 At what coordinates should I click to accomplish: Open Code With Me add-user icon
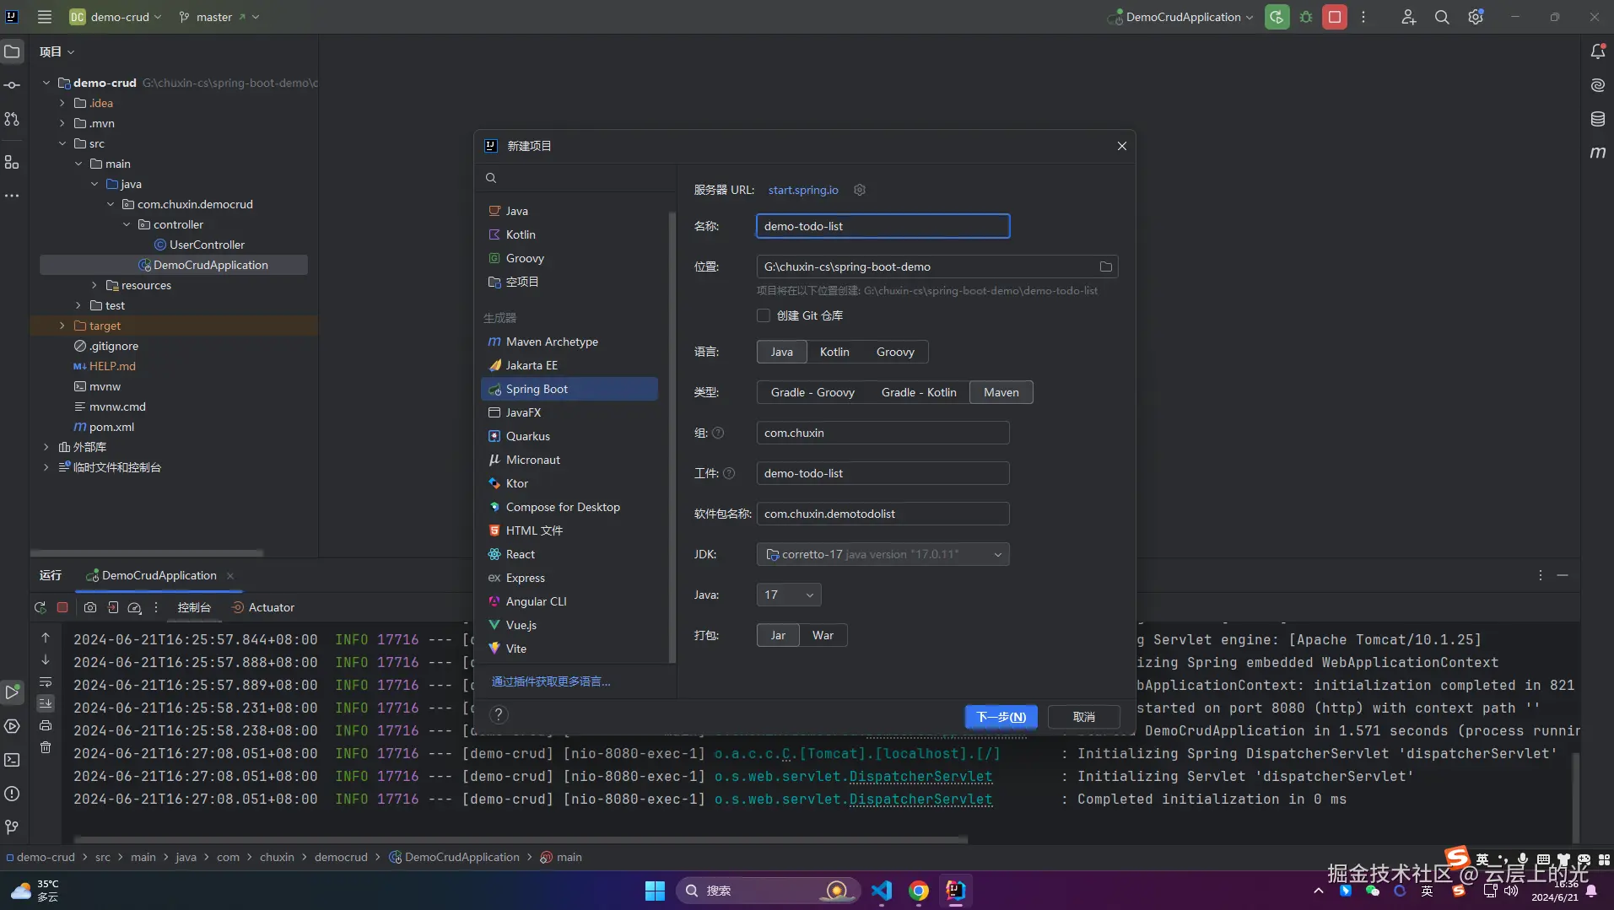point(1408,17)
